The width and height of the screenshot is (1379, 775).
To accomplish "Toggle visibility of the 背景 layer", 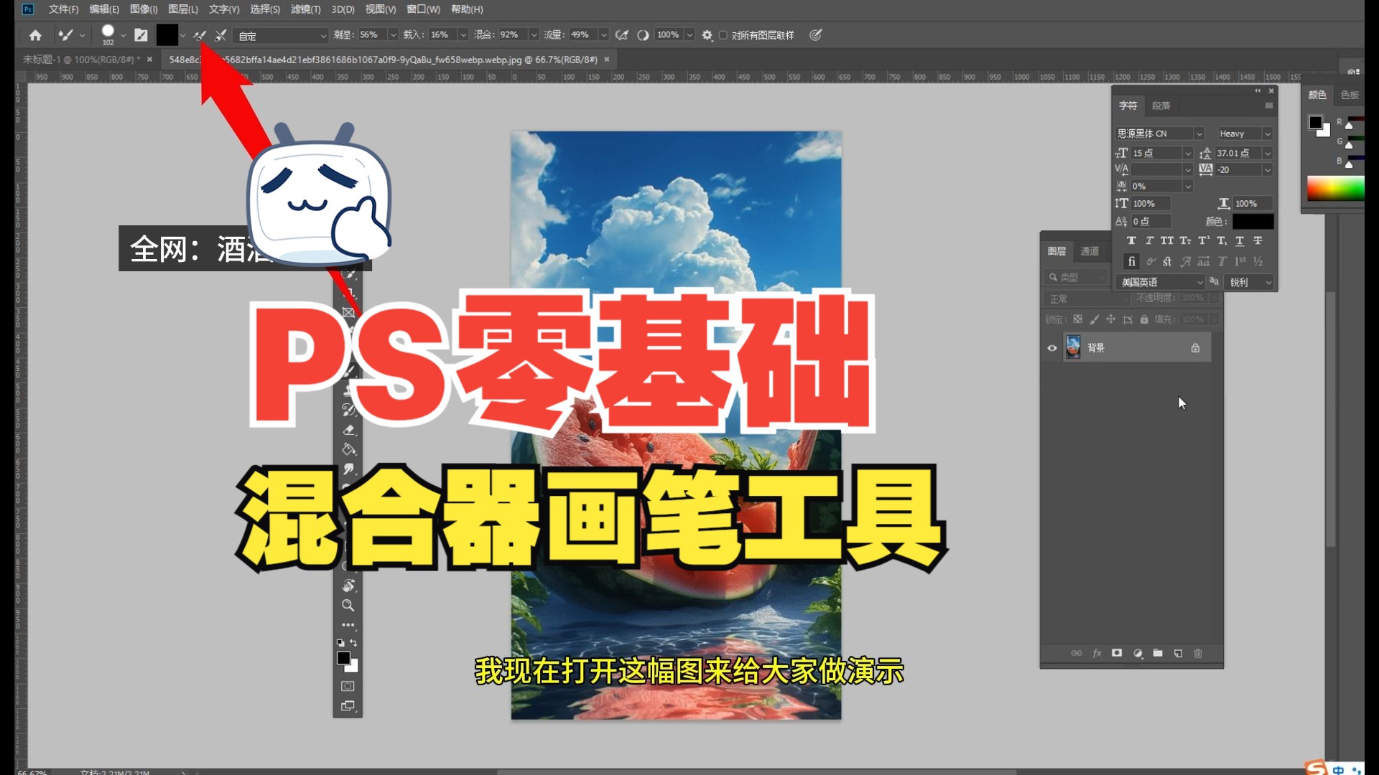I will (1052, 347).
